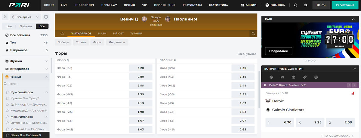Go to previous popular event arrow
The height and width of the screenshot is (138, 361).
[x=349, y=85]
